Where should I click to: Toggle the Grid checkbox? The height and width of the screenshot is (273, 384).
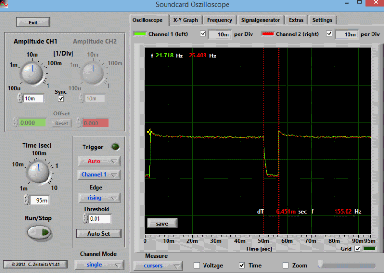pyautogui.click(x=358, y=249)
